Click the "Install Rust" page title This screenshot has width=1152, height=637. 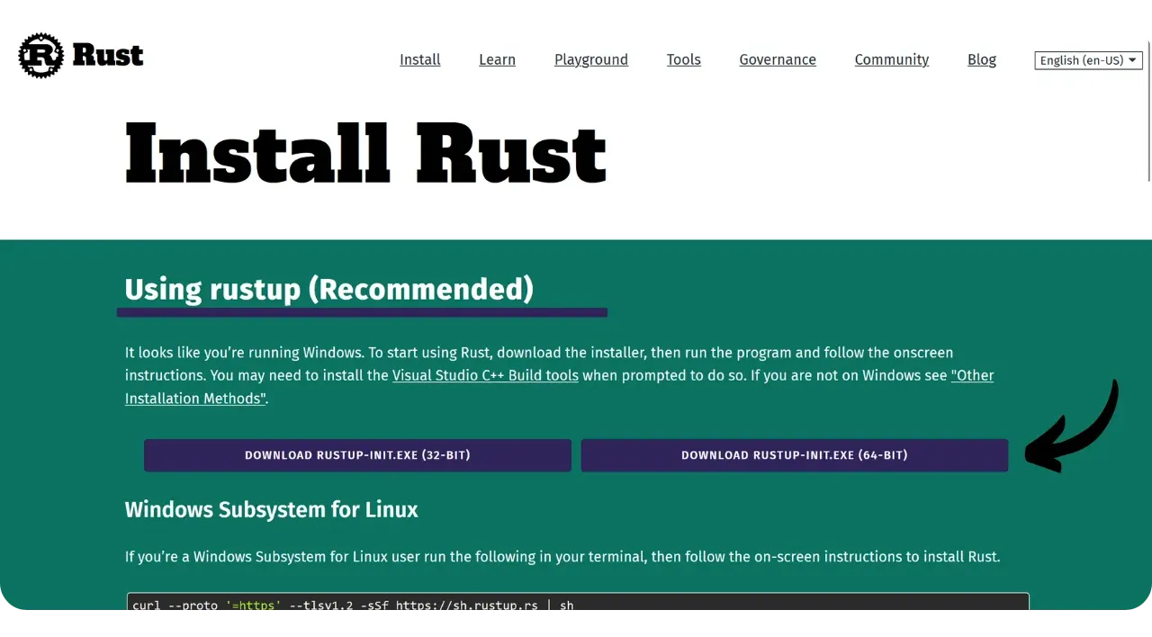(x=365, y=154)
